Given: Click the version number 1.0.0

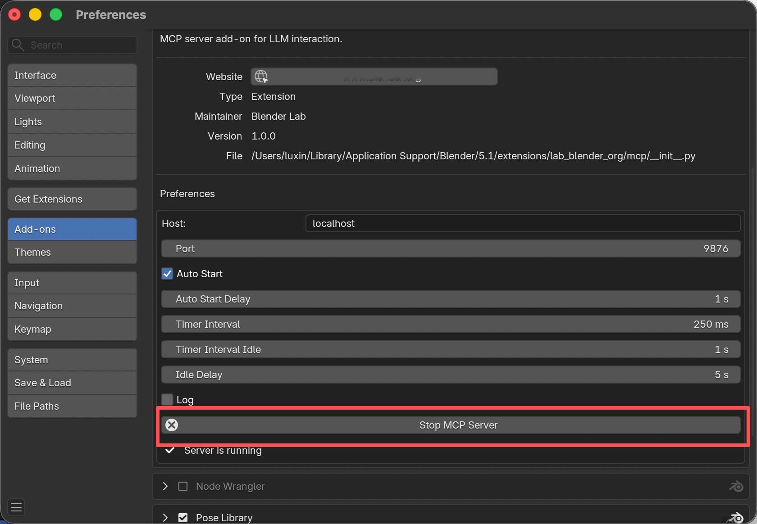Looking at the screenshot, I should click(264, 136).
